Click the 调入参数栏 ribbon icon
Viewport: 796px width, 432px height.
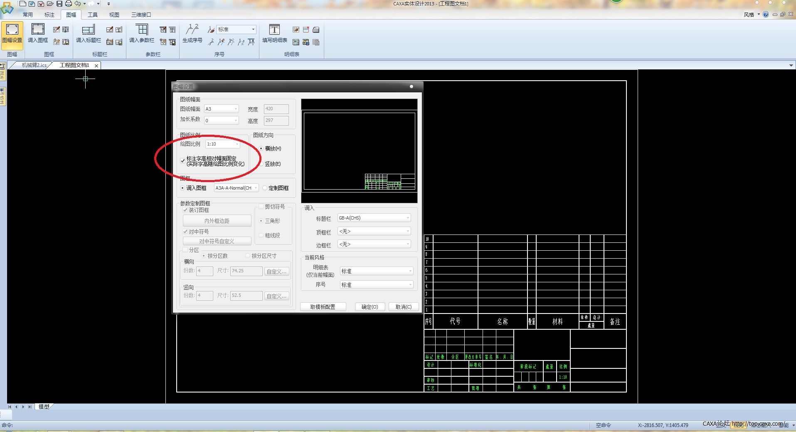pos(142,33)
